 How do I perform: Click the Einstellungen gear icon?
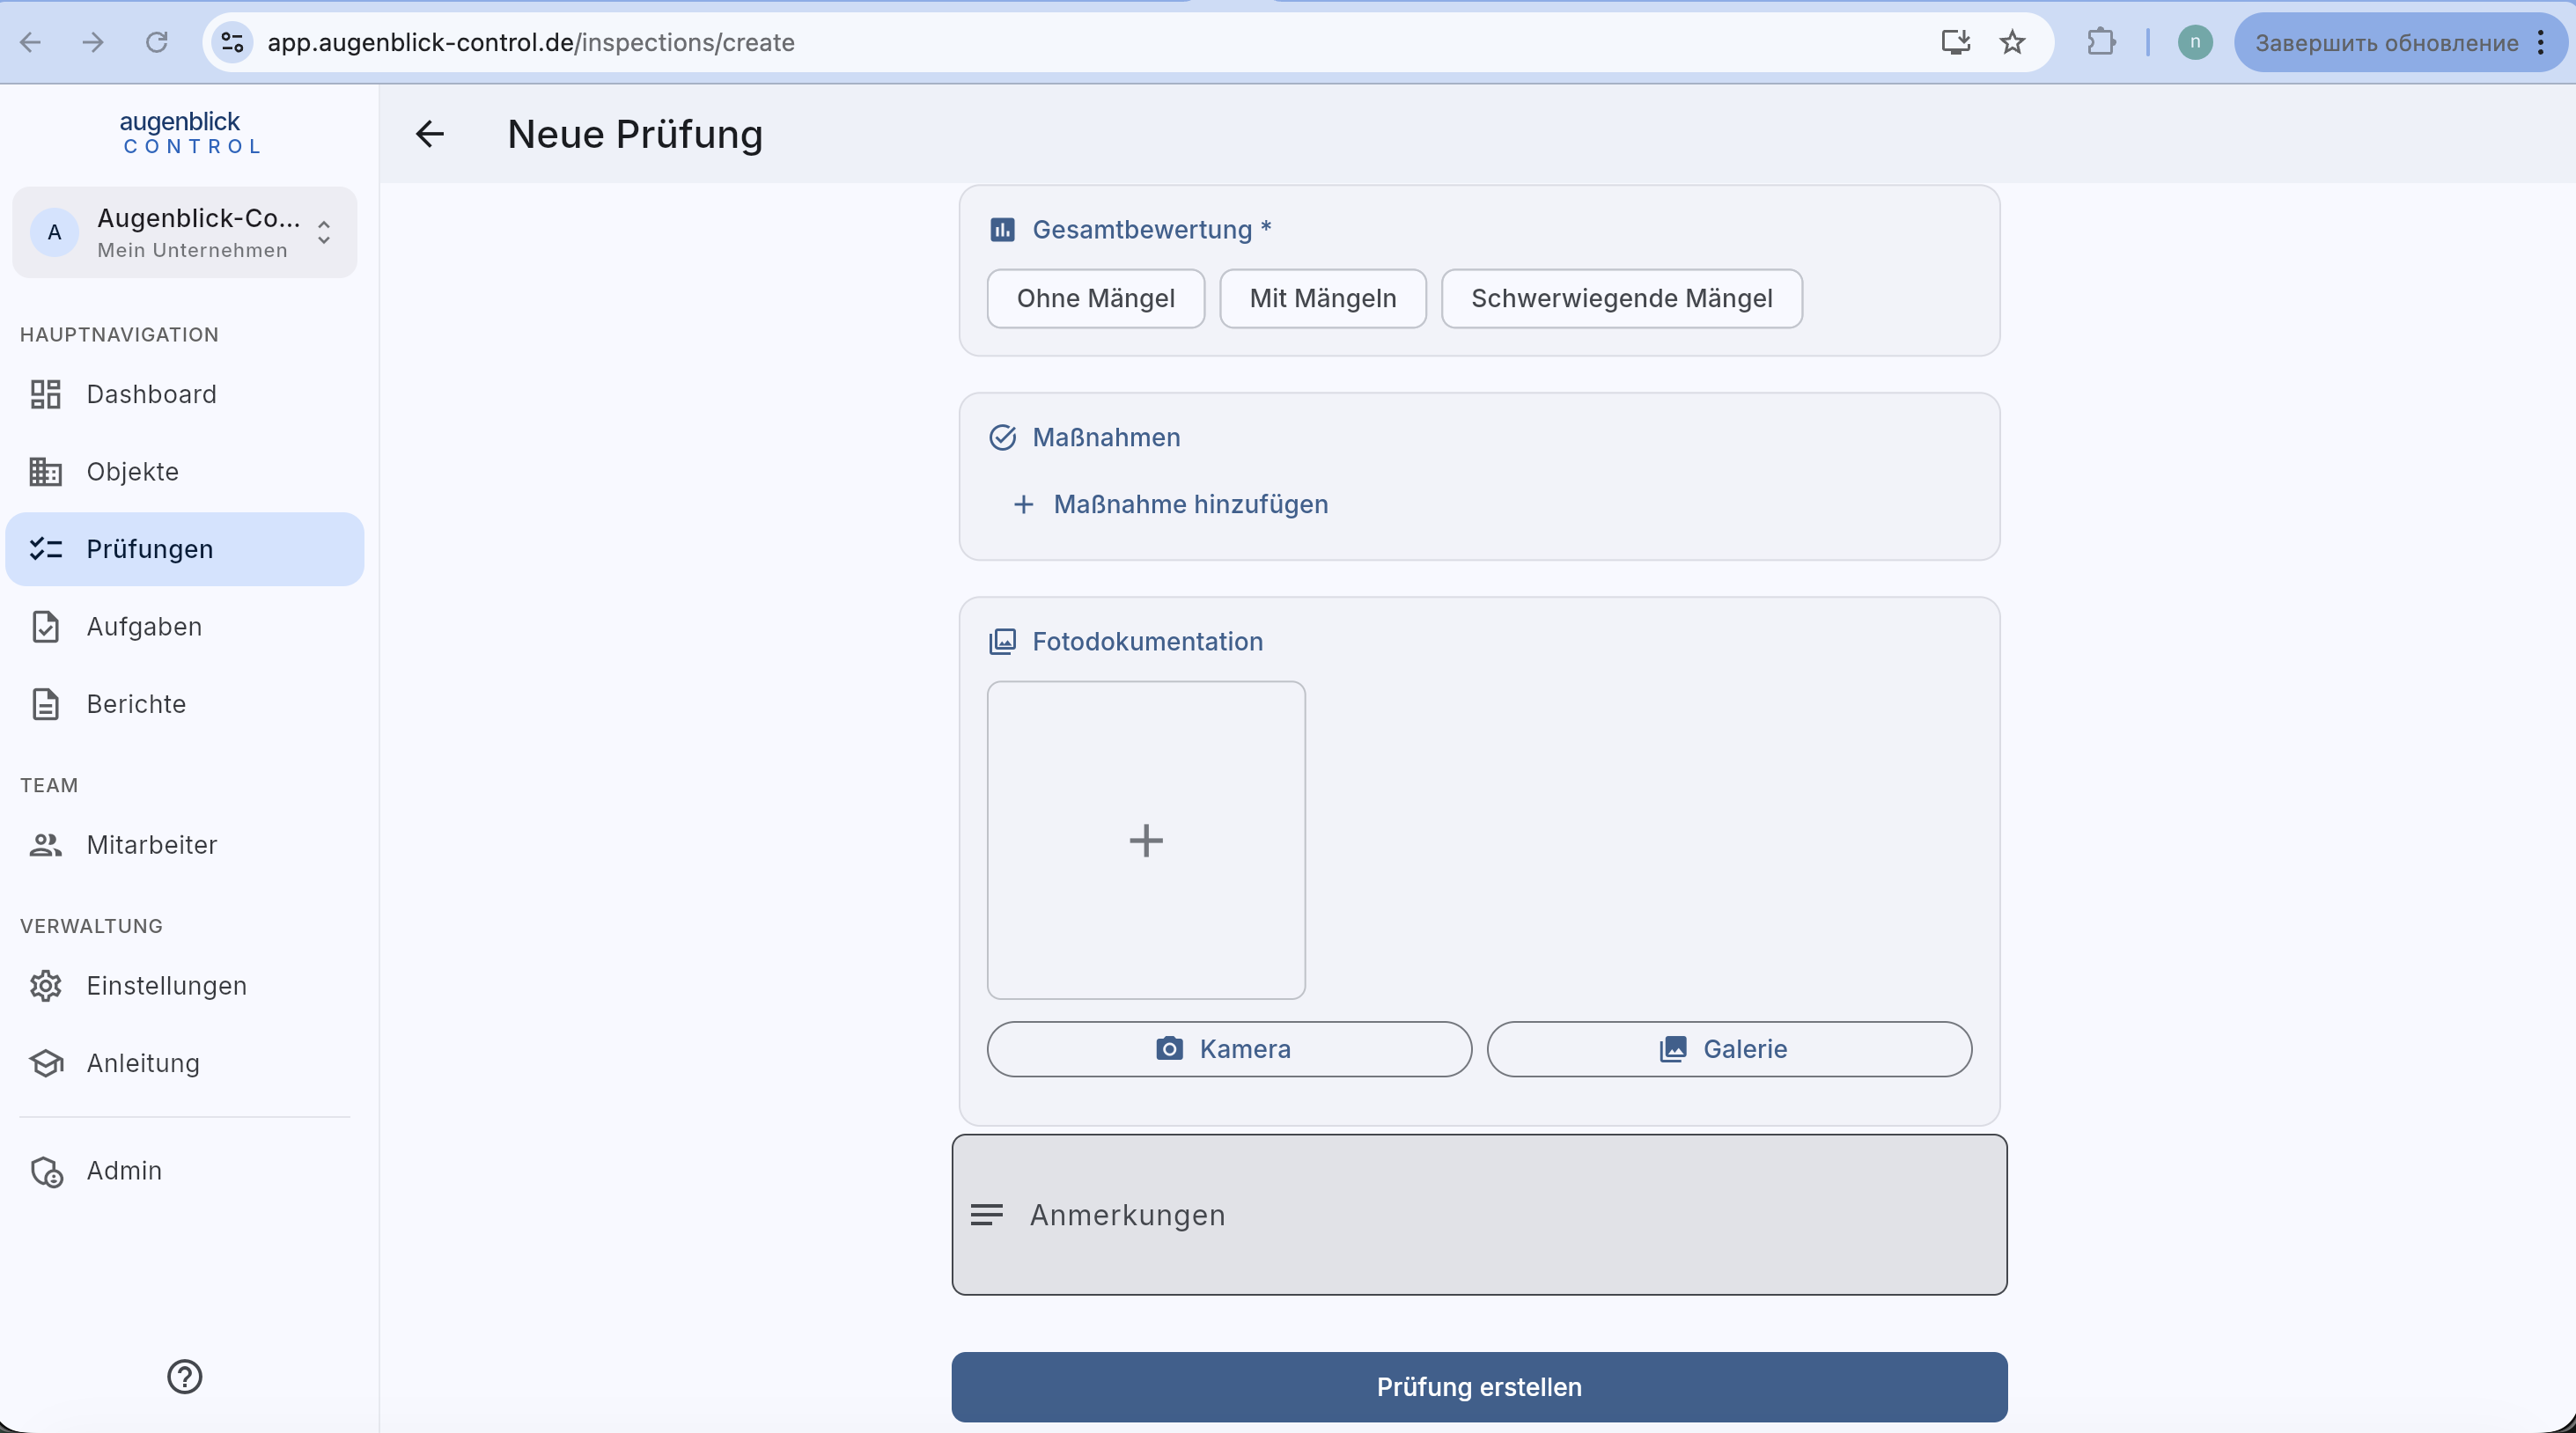(45, 986)
